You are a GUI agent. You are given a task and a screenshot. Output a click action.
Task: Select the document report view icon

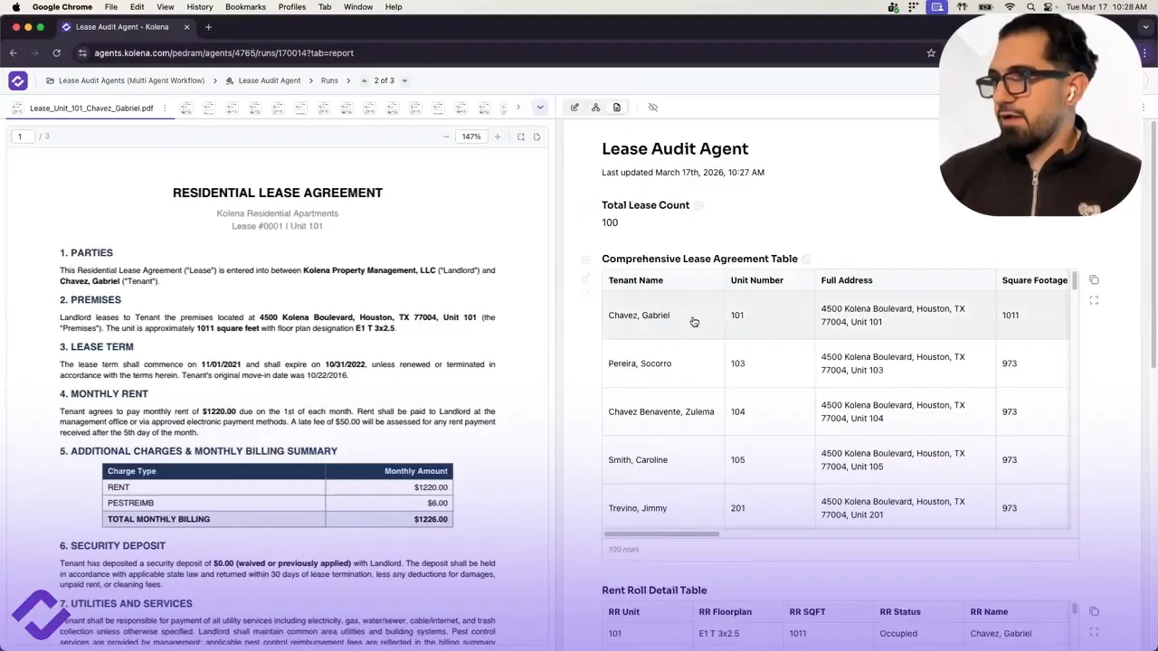[x=617, y=108]
